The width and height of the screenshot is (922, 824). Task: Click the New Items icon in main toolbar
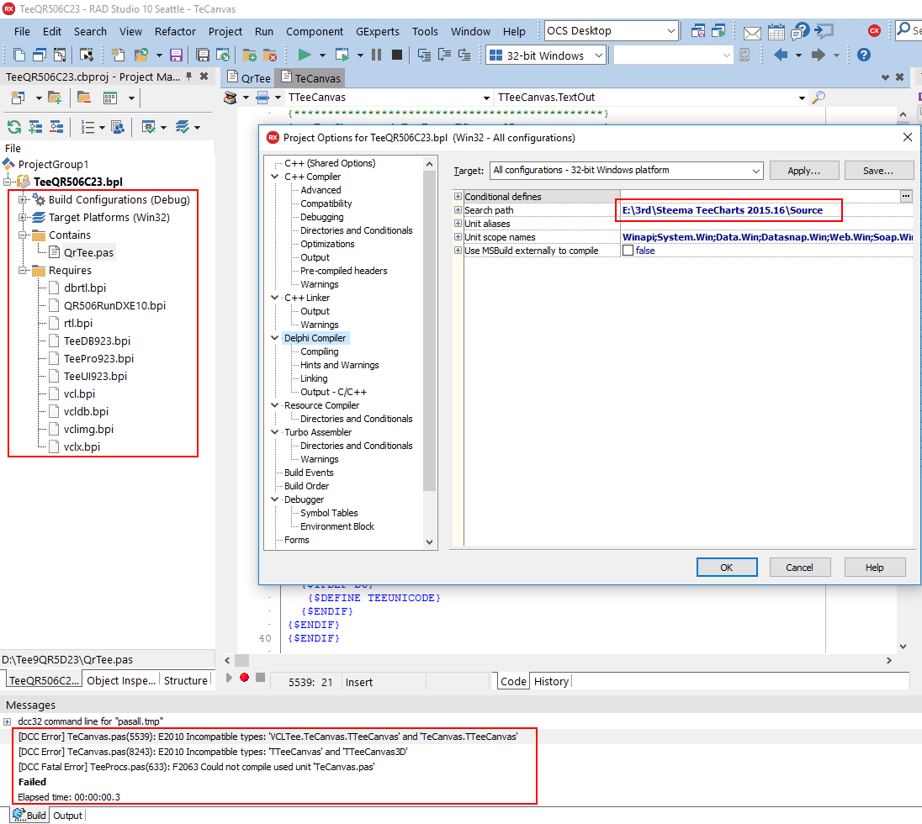[x=118, y=55]
